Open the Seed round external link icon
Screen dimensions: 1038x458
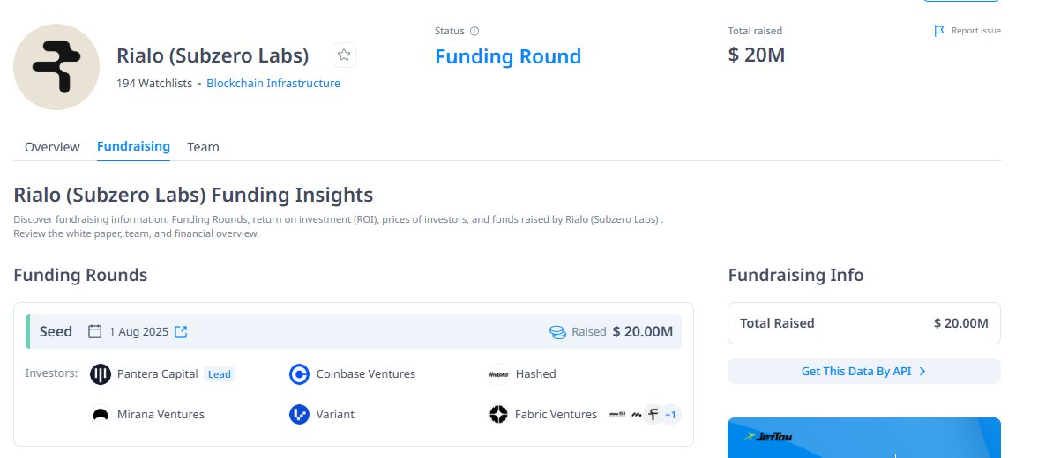click(181, 332)
